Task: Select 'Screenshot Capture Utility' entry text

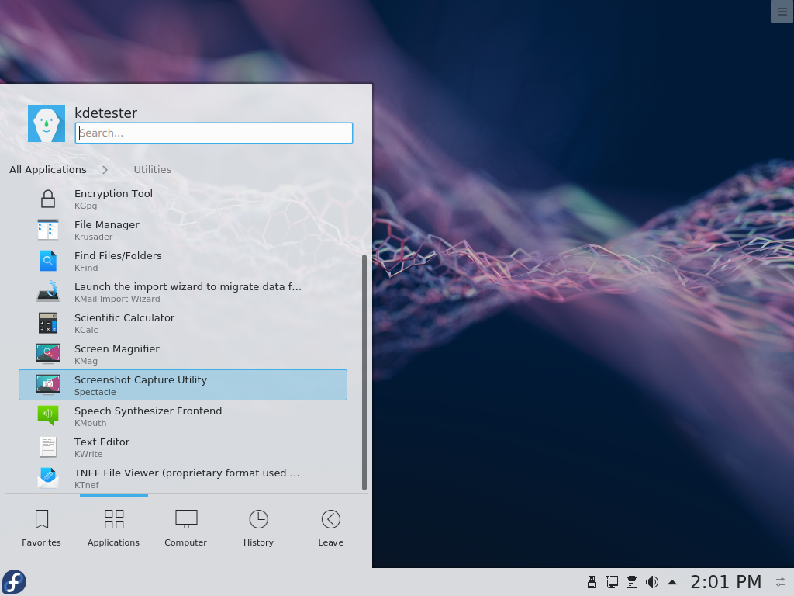Action: (x=141, y=379)
